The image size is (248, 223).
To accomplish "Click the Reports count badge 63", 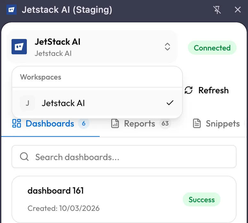I will [x=165, y=124].
